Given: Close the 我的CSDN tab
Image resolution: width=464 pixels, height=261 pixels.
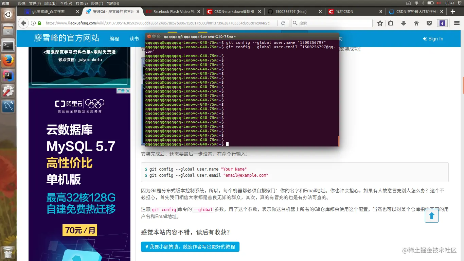Looking at the screenshot, I should pos(381,12).
